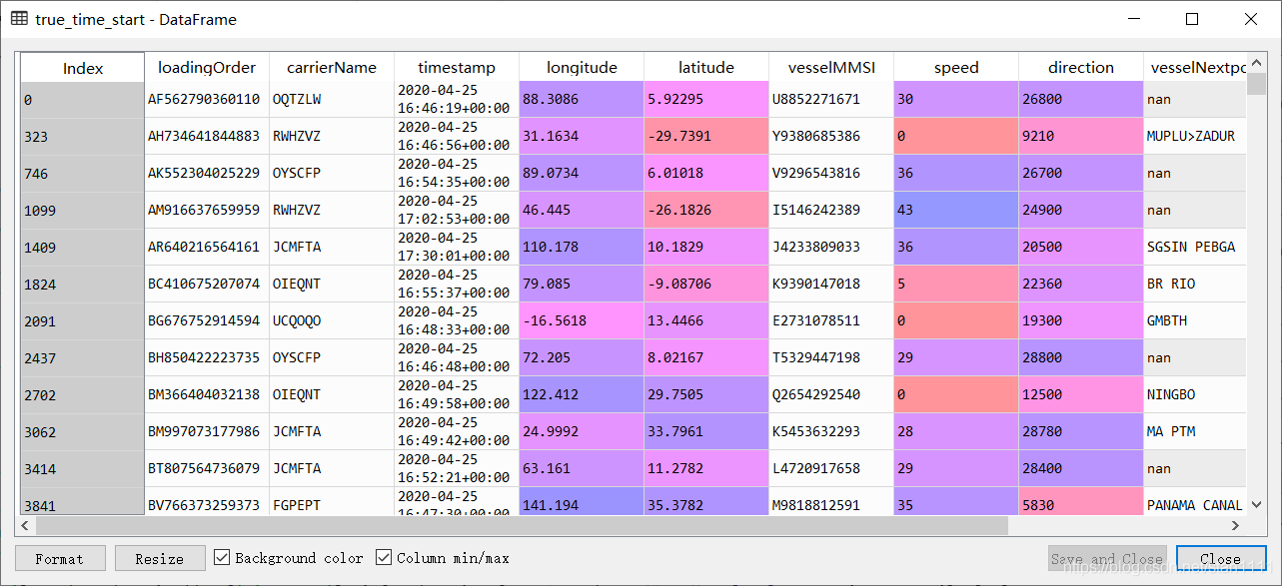Select carrierName cell OQTZLW
The width and height of the screenshot is (1282, 586).
(332, 99)
